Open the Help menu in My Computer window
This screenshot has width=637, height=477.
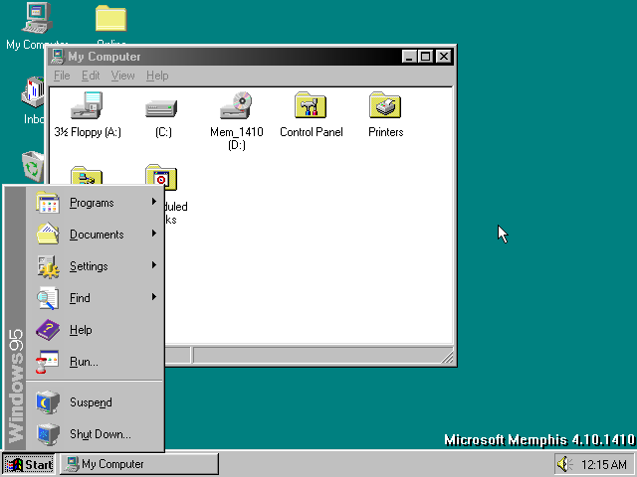click(157, 76)
